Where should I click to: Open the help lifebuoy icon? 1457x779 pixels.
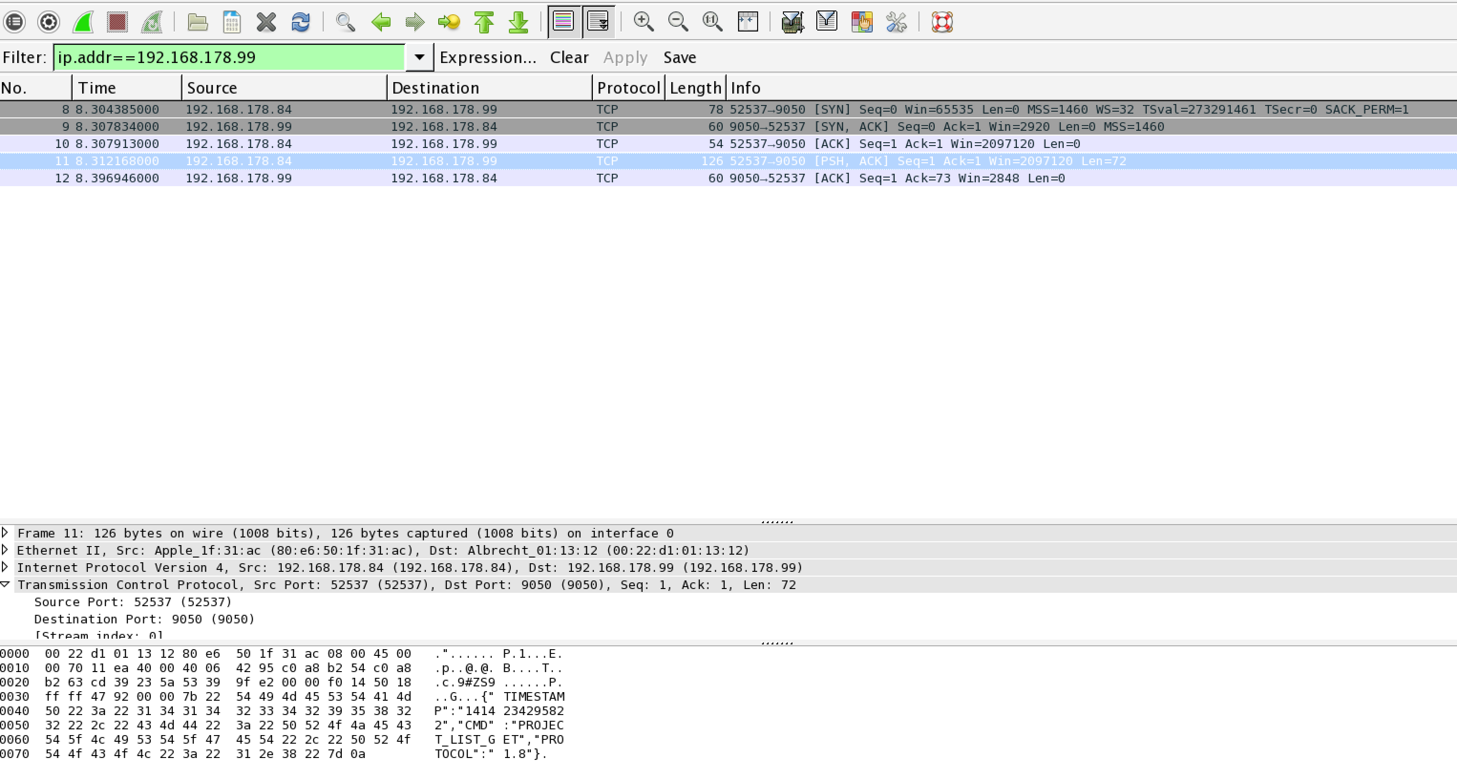click(942, 22)
